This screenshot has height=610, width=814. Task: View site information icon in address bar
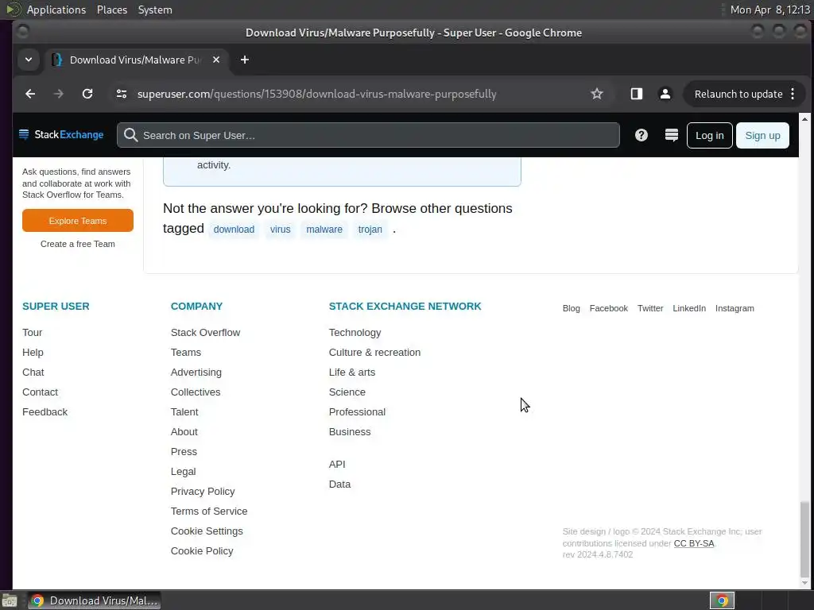coord(122,94)
